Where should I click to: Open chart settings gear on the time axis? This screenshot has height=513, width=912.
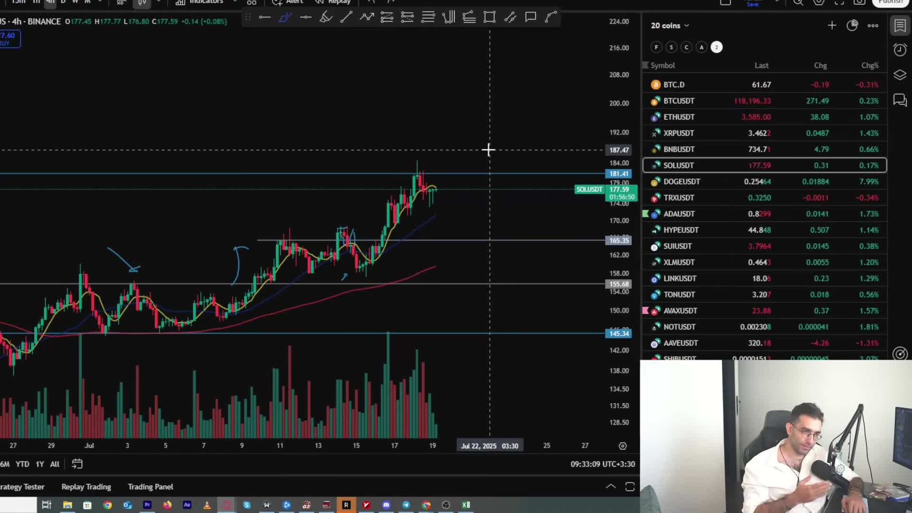point(623,446)
